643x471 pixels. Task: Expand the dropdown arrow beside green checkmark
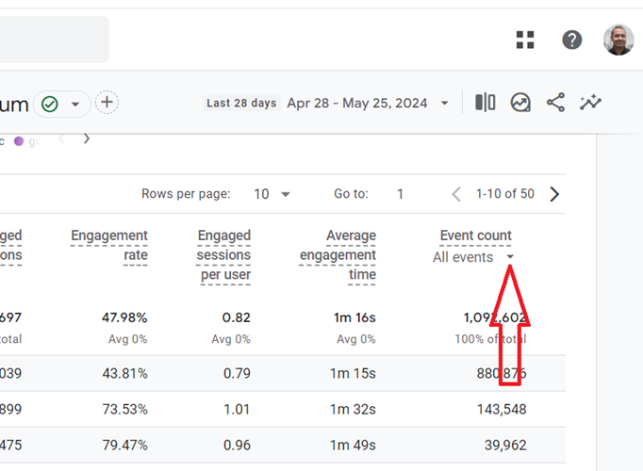[75, 104]
